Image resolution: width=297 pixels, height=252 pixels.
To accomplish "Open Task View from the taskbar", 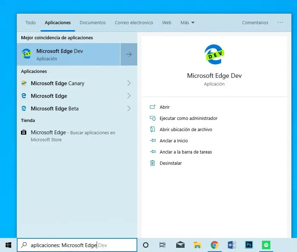I will pyautogui.click(x=162, y=245).
